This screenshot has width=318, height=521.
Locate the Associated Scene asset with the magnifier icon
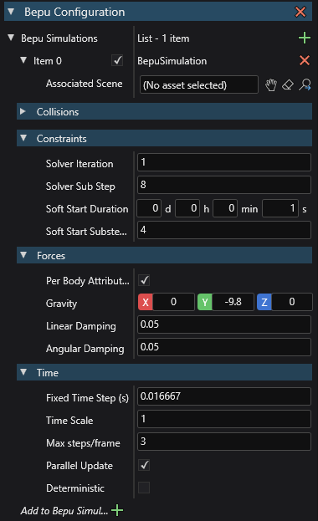tap(305, 84)
